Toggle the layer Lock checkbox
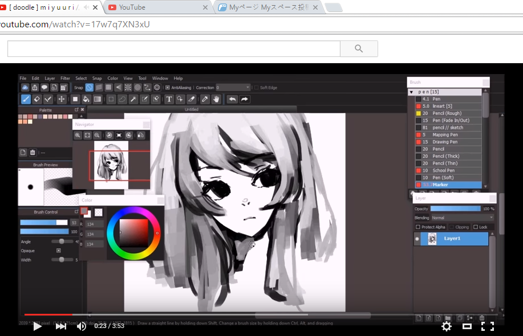The width and height of the screenshot is (523, 336). (476, 227)
